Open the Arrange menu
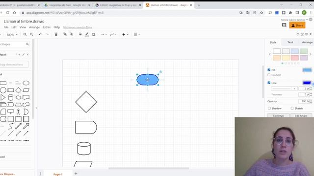 pyautogui.click(x=34, y=27)
